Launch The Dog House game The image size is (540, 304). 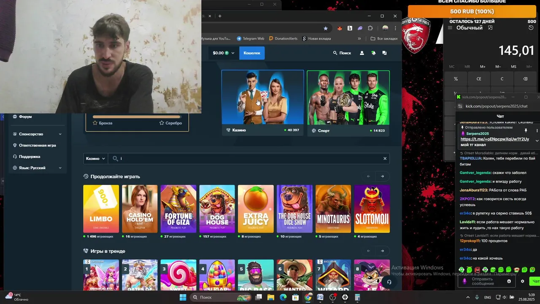tap(217, 209)
